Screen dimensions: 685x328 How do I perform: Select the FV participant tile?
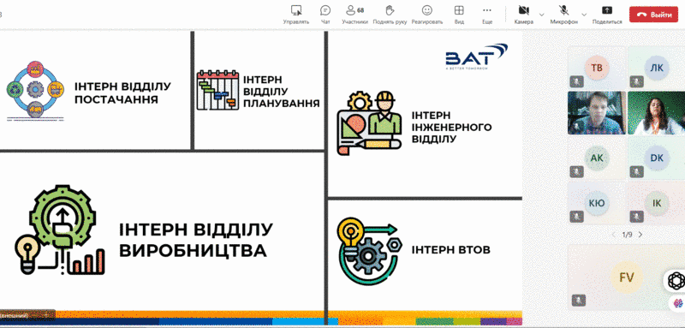(x=627, y=277)
